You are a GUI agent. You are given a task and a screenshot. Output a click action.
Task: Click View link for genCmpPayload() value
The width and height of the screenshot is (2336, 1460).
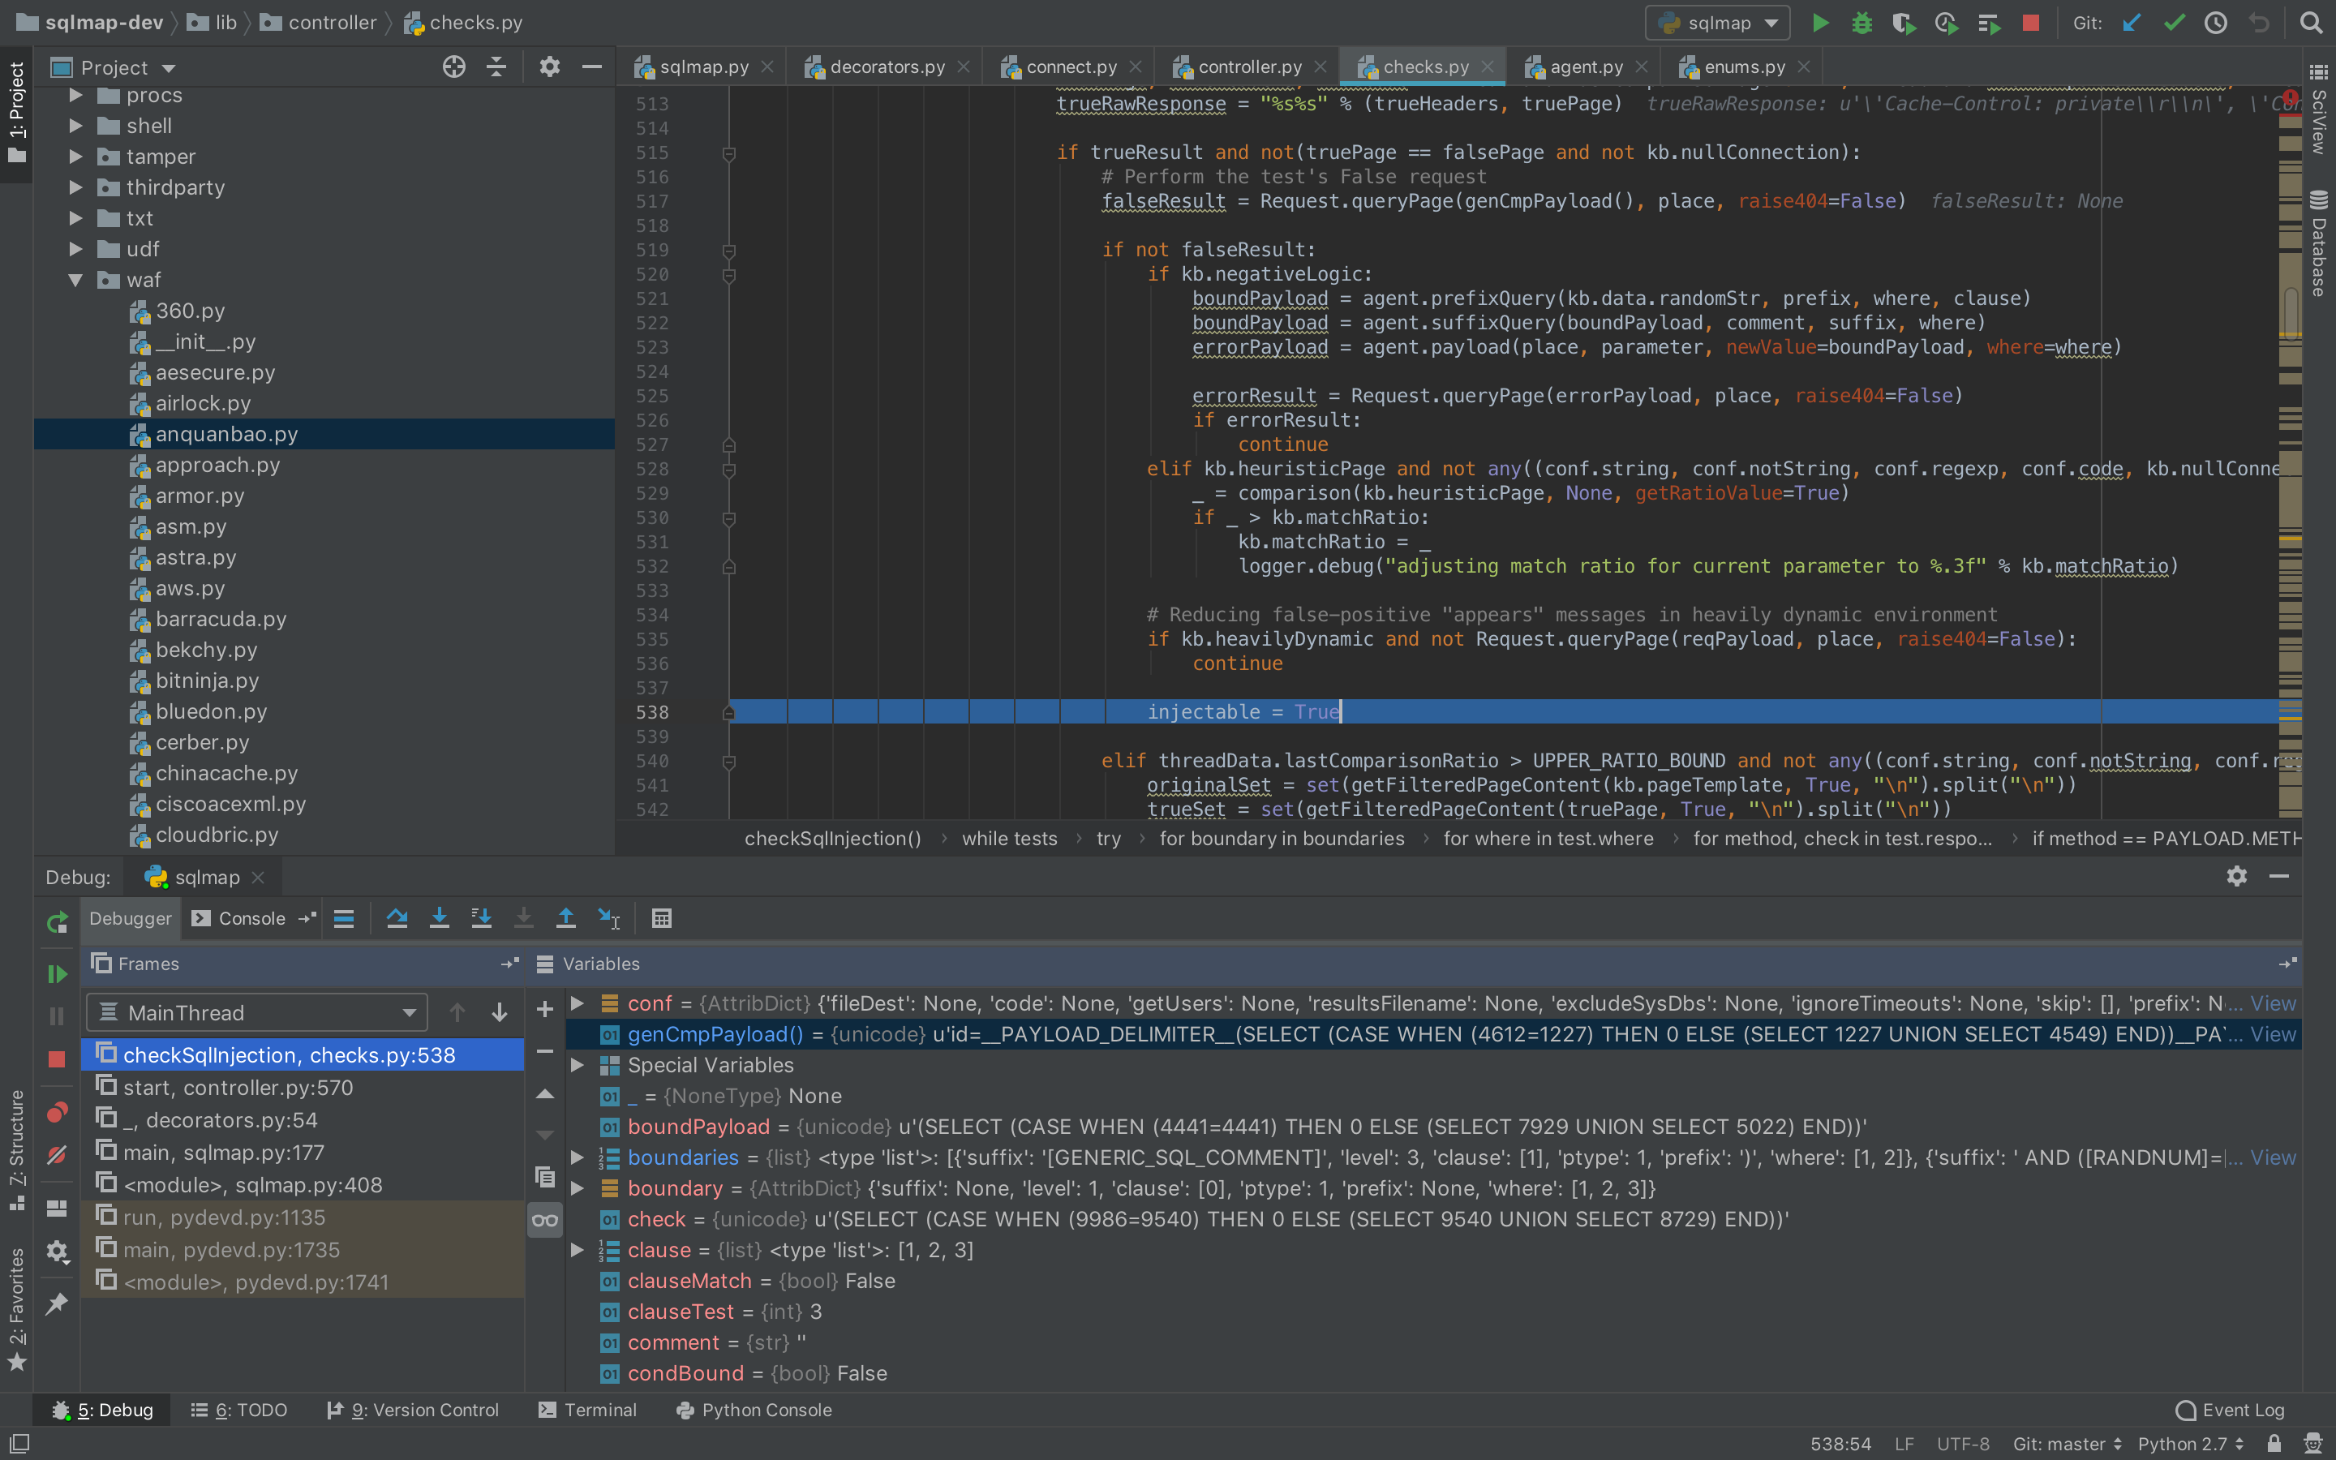click(x=2272, y=1034)
